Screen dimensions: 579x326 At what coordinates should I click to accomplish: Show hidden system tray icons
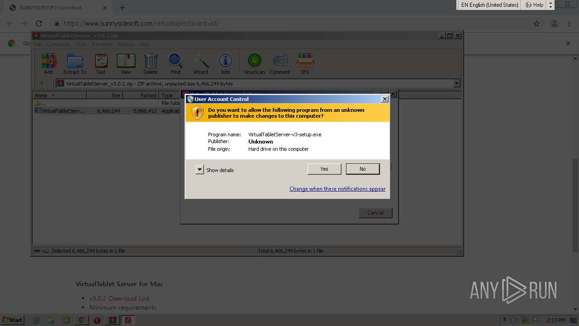click(x=504, y=320)
